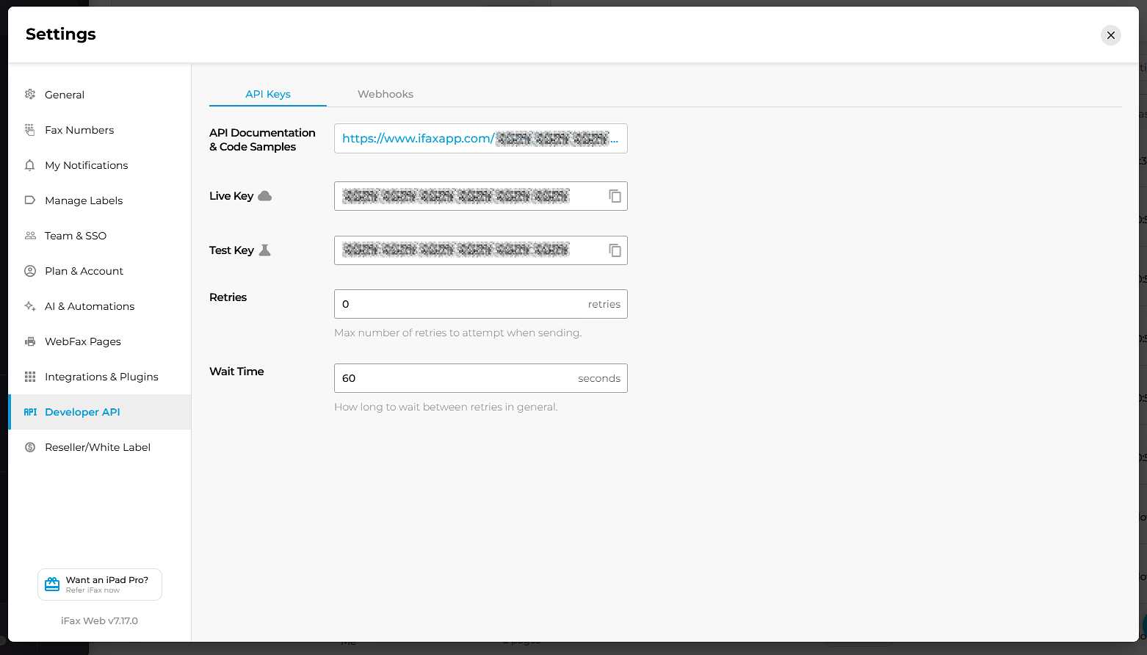
Task: Click the My Notifications bell icon
Action: pos(30,165)
